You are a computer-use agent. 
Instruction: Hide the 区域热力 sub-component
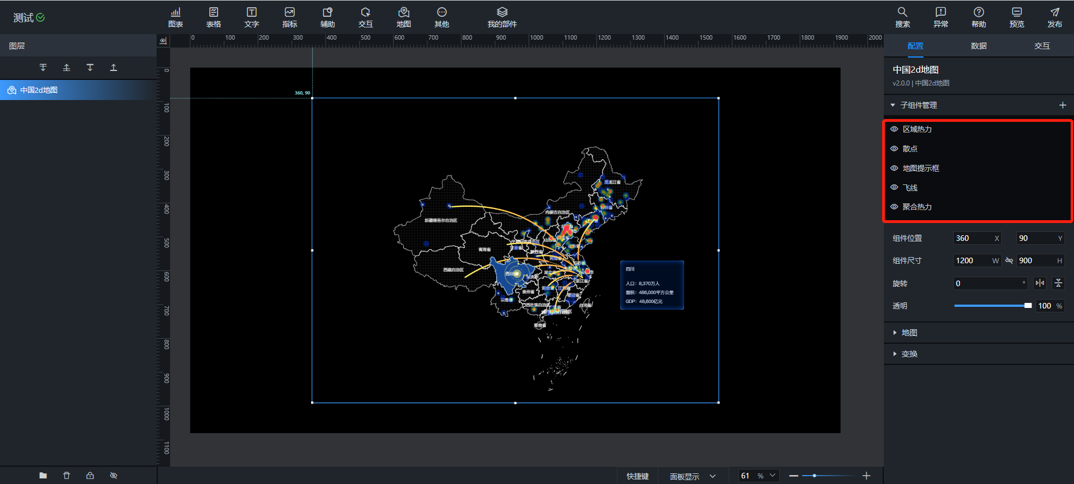point(894,129)
